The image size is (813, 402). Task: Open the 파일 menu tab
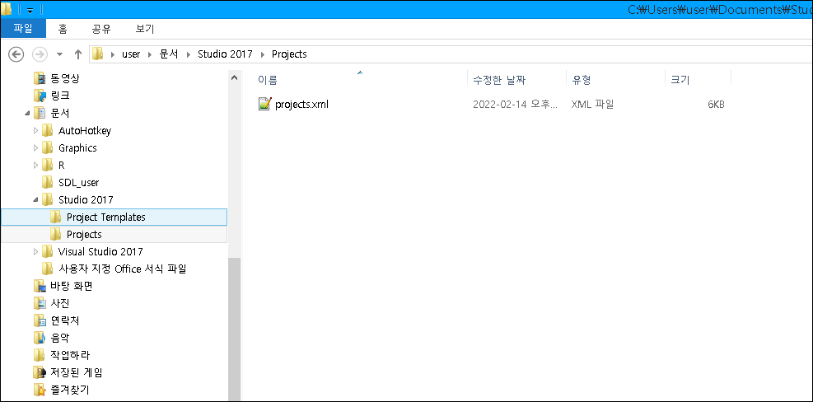coord(23,29)
